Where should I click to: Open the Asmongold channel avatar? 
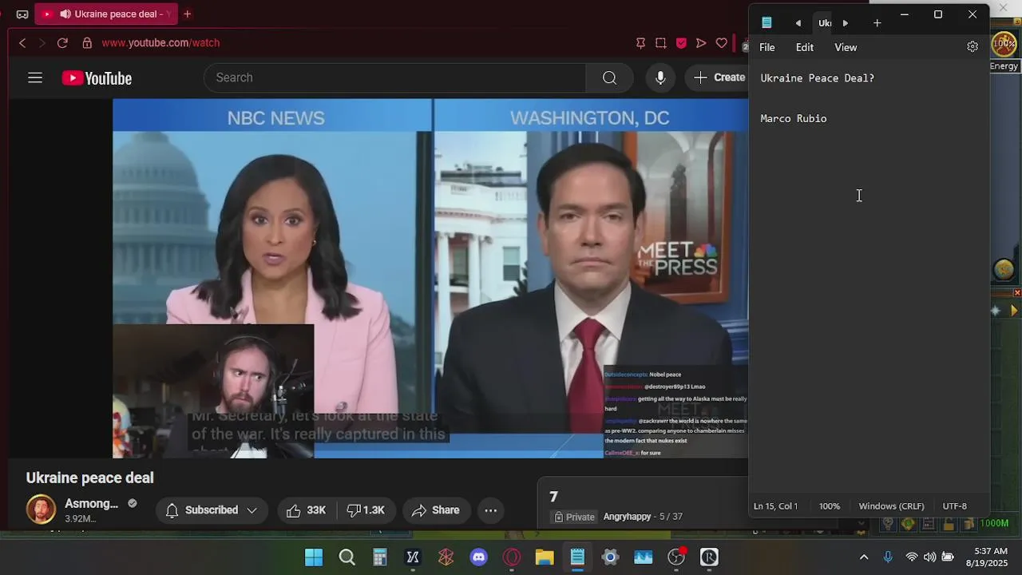click(41, 510)
